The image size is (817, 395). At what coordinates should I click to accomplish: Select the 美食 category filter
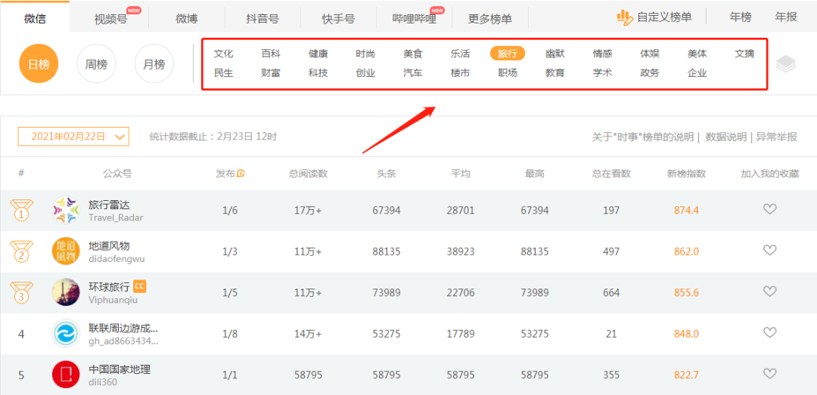click(x=412, y=54)
